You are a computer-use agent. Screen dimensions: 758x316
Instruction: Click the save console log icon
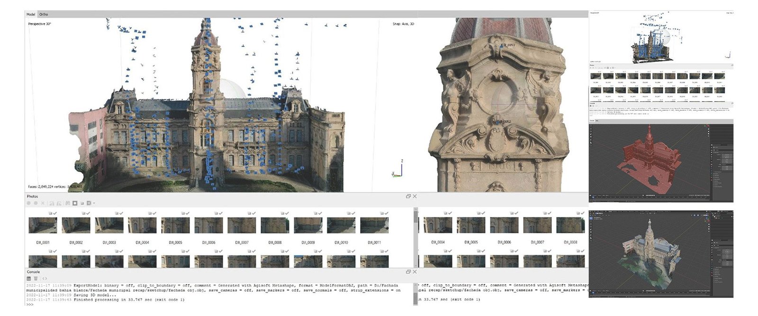pos(29,279)
